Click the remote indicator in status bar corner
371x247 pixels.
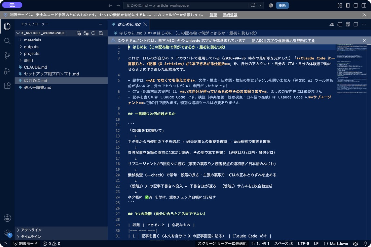pyautogui.click(x=5, y=243)
